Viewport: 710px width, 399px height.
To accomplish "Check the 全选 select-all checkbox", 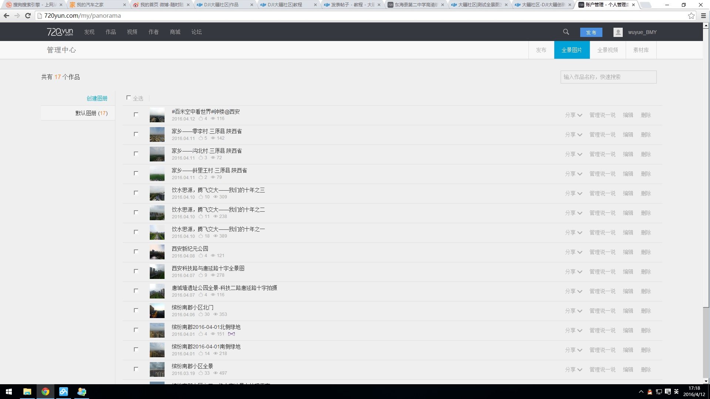I will (x=129, y=98).
